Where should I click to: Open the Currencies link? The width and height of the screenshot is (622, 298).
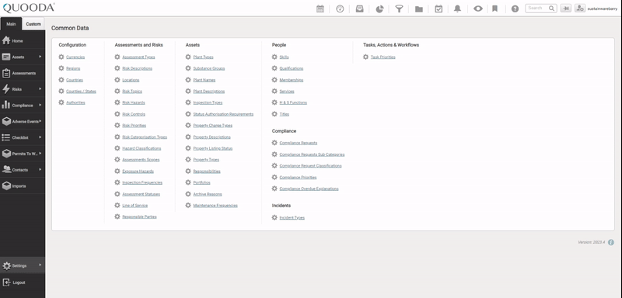75,57
